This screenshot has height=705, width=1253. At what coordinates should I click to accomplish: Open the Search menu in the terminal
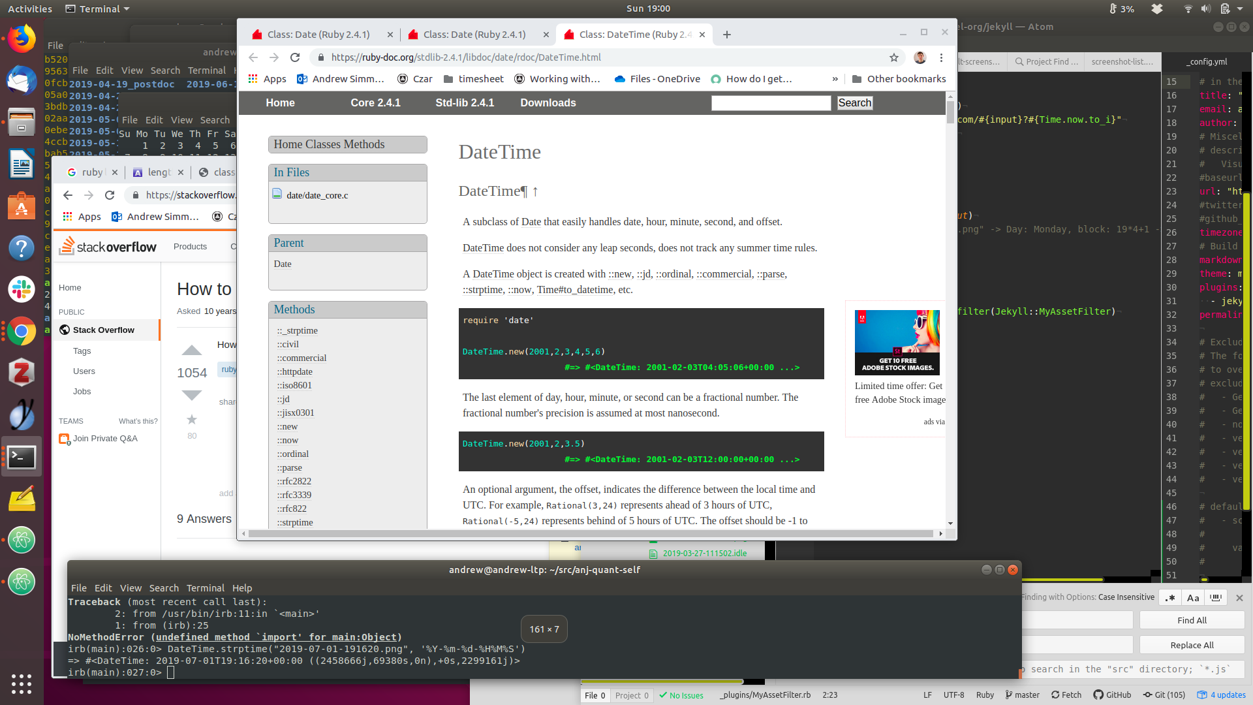[x=163, y=587]
